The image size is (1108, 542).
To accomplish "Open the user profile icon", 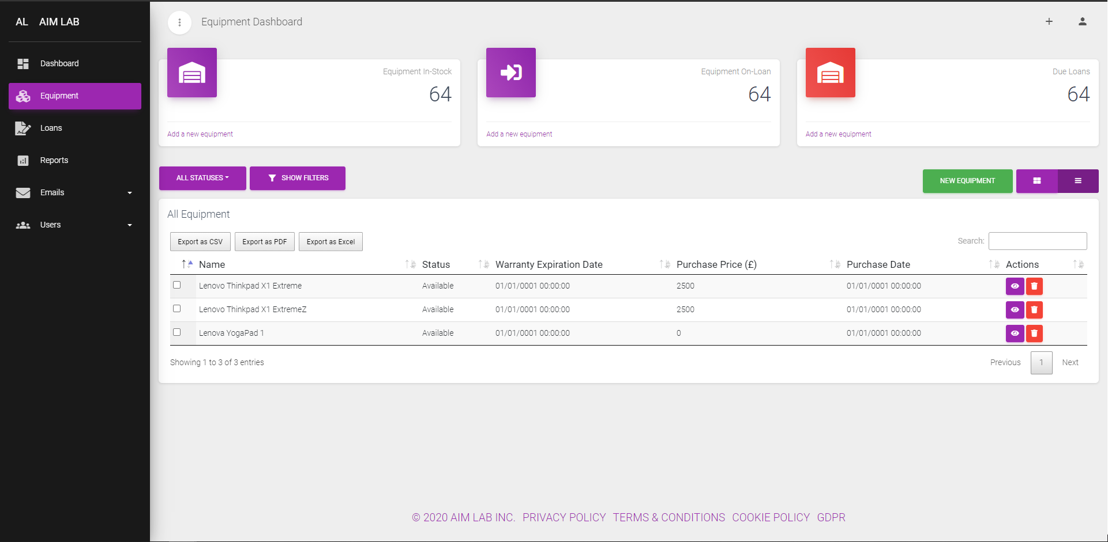I will click(x=1083, y=21).
